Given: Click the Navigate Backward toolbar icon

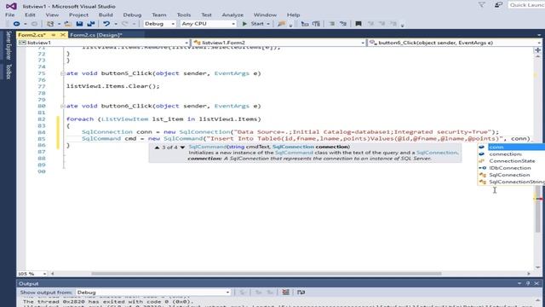Looking at the screenshot, I should point(16,24).
